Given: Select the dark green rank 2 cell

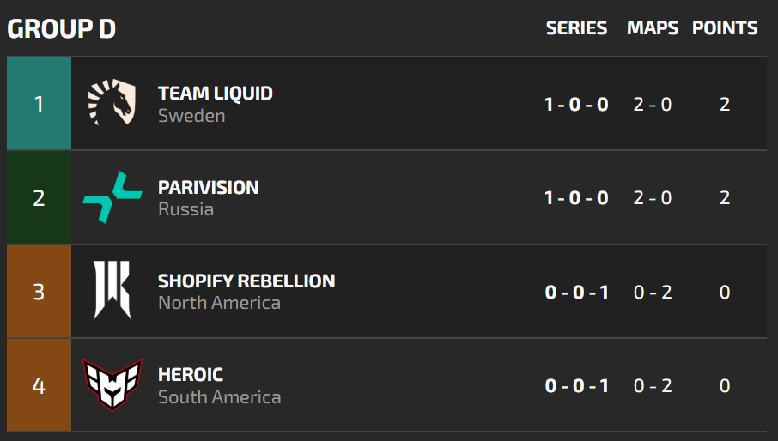Looking at the screenshot, I should pyautogui.click(x=39, y=198).
